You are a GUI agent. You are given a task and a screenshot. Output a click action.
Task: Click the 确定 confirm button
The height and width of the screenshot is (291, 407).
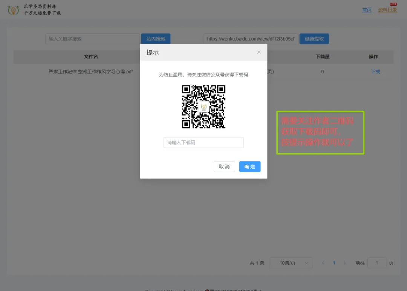[x=250, y=166]
